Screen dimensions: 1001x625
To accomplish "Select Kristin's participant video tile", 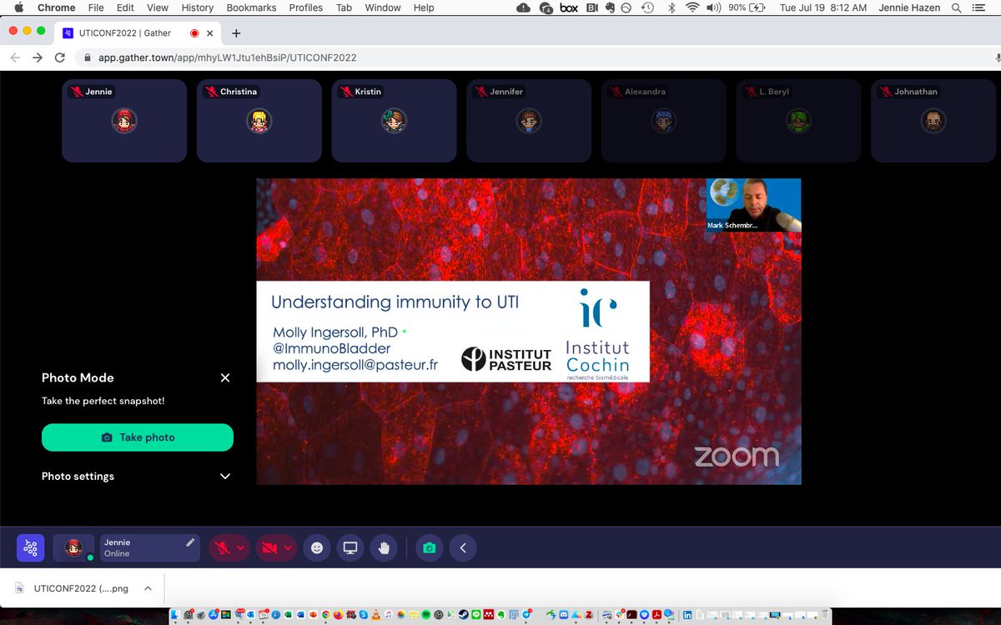I will [x=394, y=120].
